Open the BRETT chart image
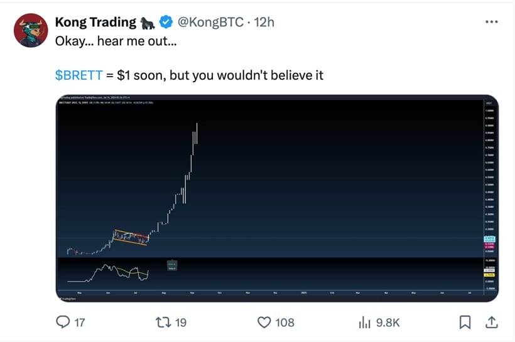Image resolution: width=515 pixels, height=342 pixels. pyautogui.click(x=276, y=198)
